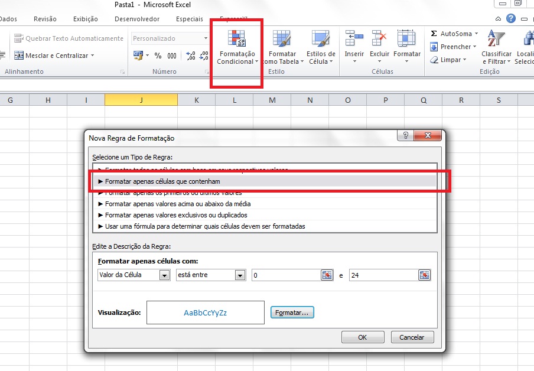
Task: Open Número dialog launcher
Action: 207,72
